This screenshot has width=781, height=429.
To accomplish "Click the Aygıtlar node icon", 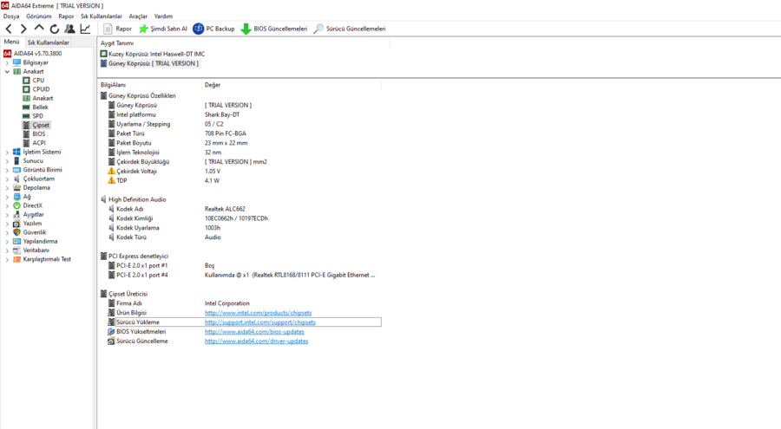I will pos(16,215).
